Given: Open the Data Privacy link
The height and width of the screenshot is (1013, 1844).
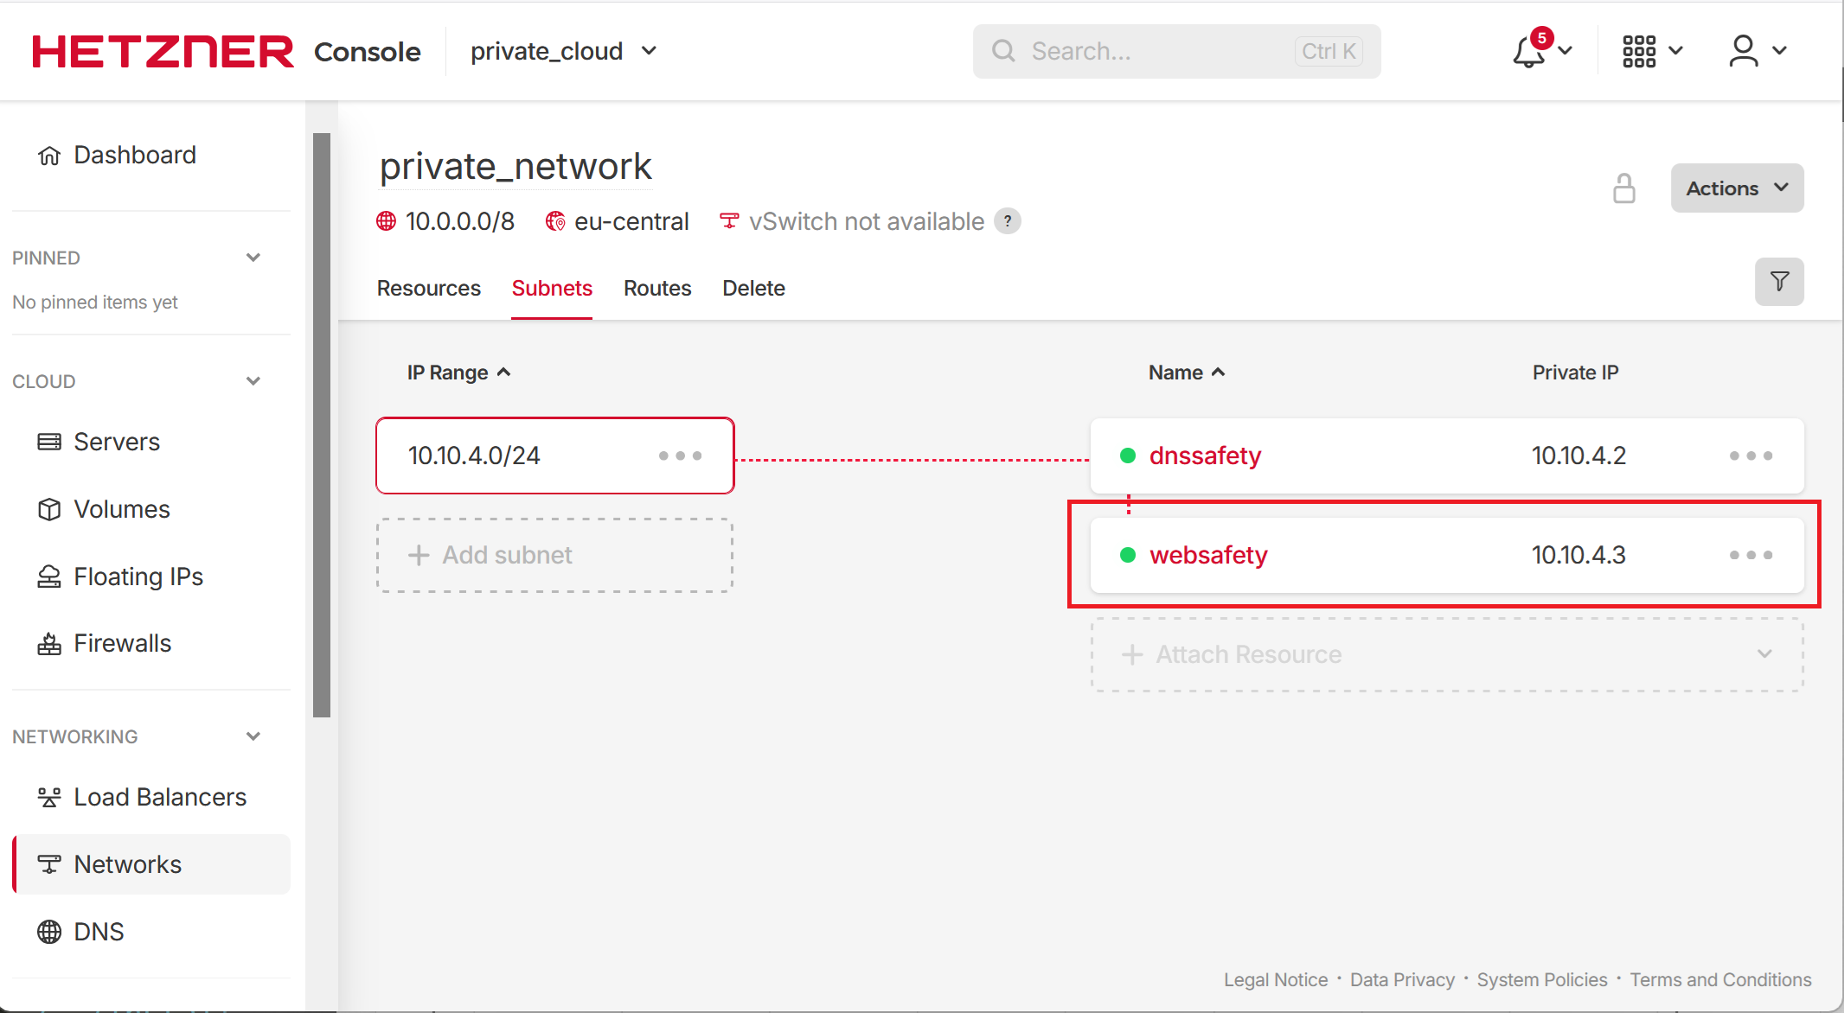Looking at the screenshot, I should [1402, 979].
